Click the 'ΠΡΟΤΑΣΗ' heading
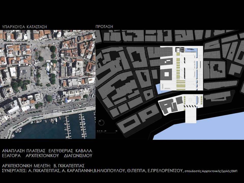The width and height of the screenshot is (244, 183). (104, 26)
